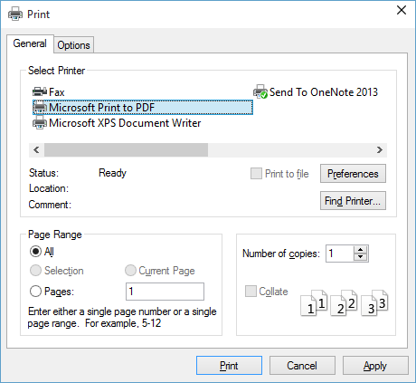Open printer Preferences
The height and width of the screenshot is (383, 416).
pyautogui.click(x=353, y=174)
